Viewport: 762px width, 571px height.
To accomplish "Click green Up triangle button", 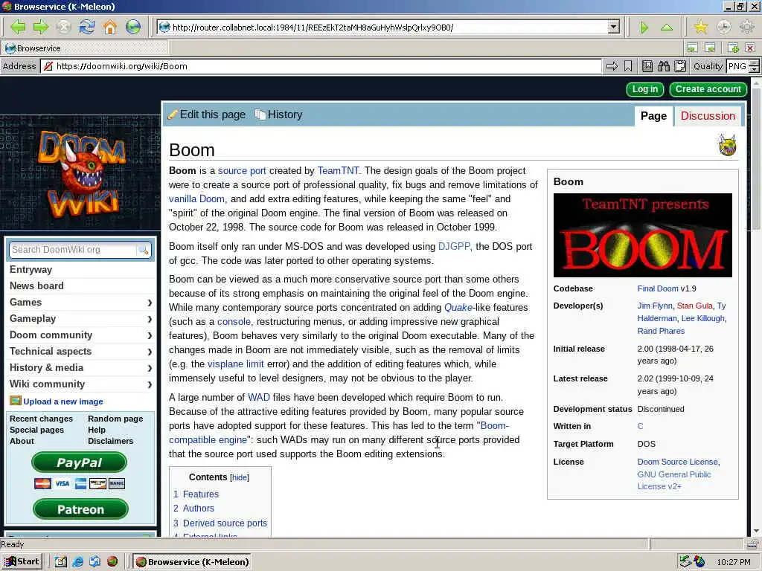I will [x=667, y=28].
